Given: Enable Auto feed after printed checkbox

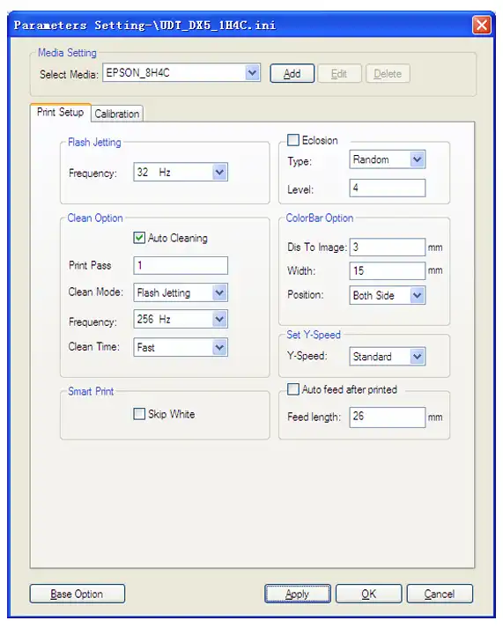Looking at the screenshot, I should (x=293, y=389).
